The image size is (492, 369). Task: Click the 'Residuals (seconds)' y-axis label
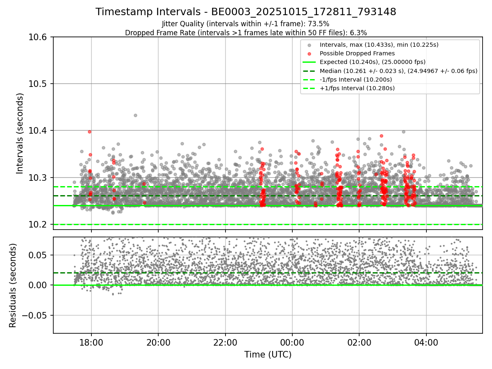coord(13,285)
